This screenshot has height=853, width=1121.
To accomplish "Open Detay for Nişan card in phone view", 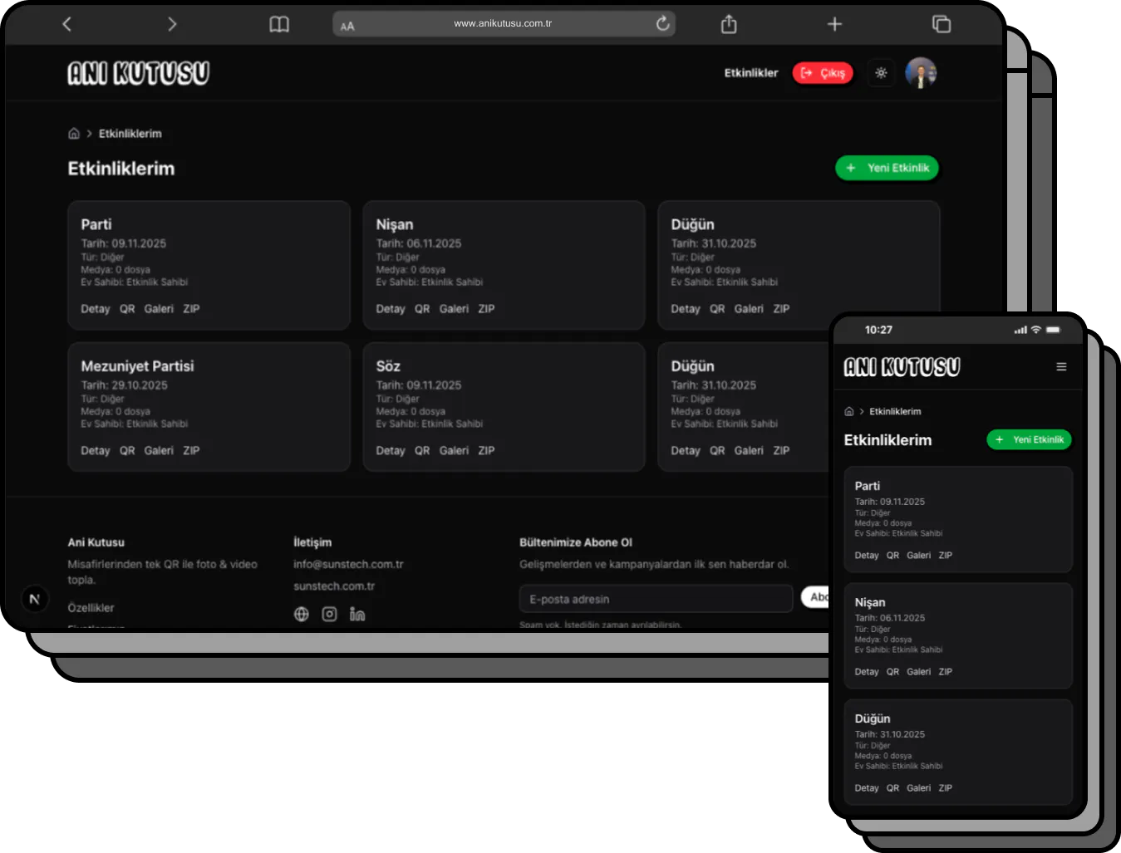I will click(867, 672).
